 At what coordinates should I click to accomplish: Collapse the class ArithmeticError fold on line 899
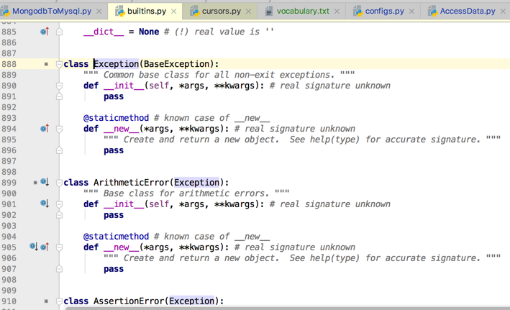coord(59,183)
